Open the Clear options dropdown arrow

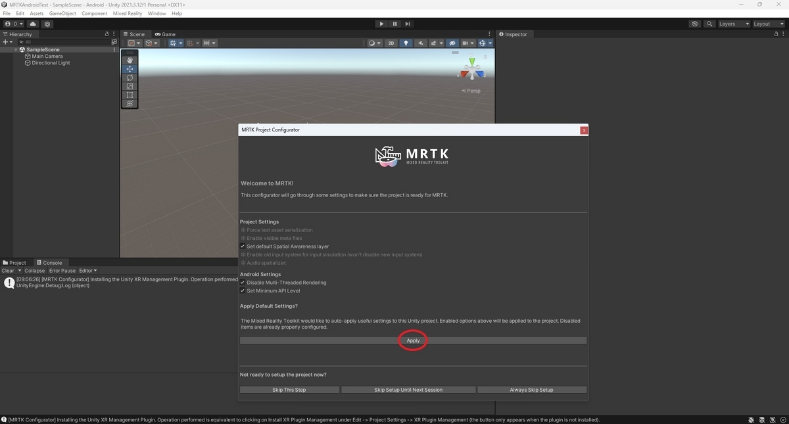coord(20,271)
